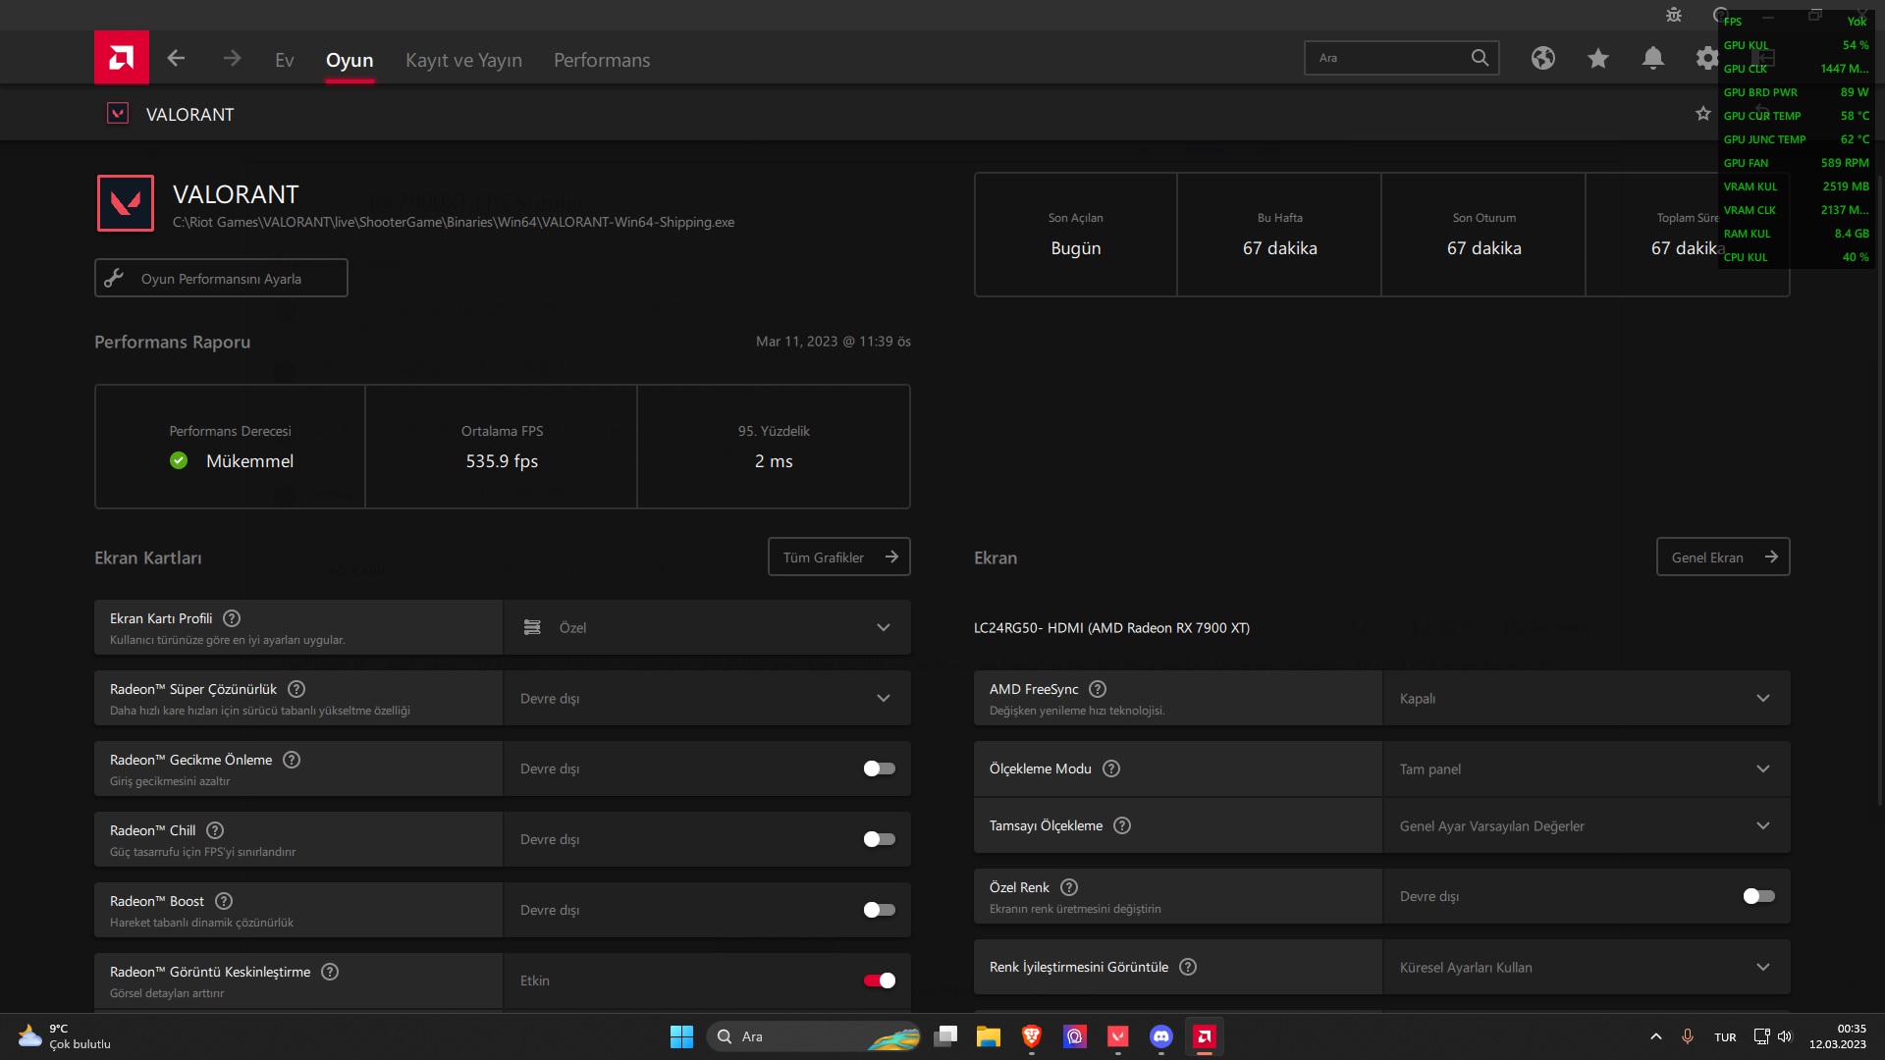The height and width of the screenshot is (1060, 1885).
Task: Open Ölçekleme Modu Tam panel dropdown
Action: (1586, 768)
